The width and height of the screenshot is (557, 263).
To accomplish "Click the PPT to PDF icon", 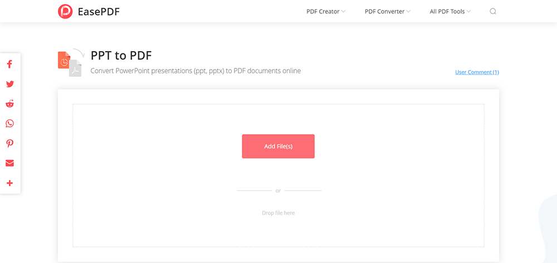I will pos(70,62).
